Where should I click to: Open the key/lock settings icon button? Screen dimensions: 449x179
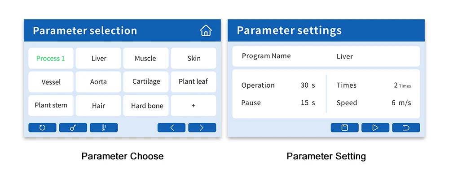73,128
